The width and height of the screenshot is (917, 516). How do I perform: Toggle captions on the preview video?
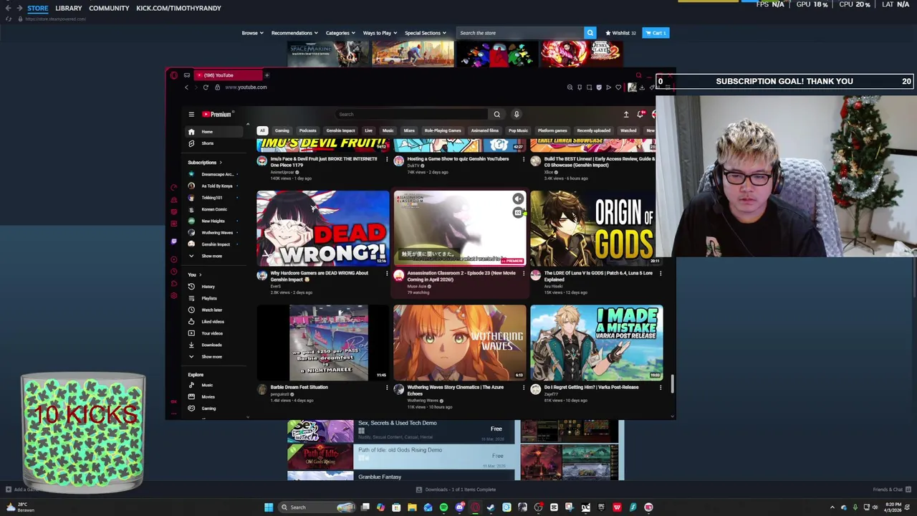[x=518, y=213]
